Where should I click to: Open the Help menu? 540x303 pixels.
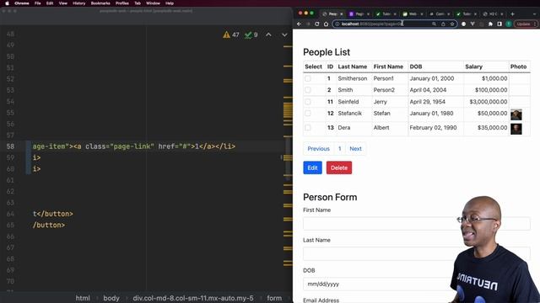170,3
